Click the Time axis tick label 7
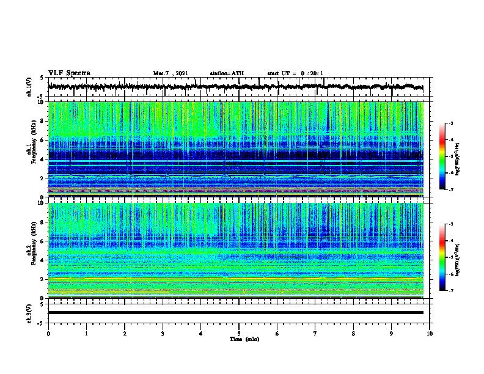Screen dimensions: 484x374 click(x=315, y=334)
